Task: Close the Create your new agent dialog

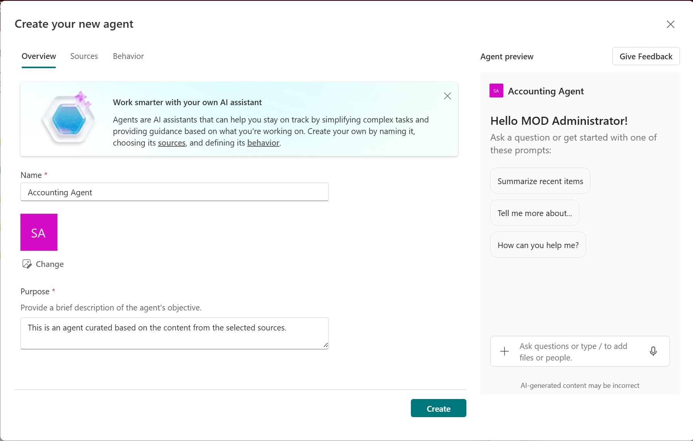Action: 670,24
